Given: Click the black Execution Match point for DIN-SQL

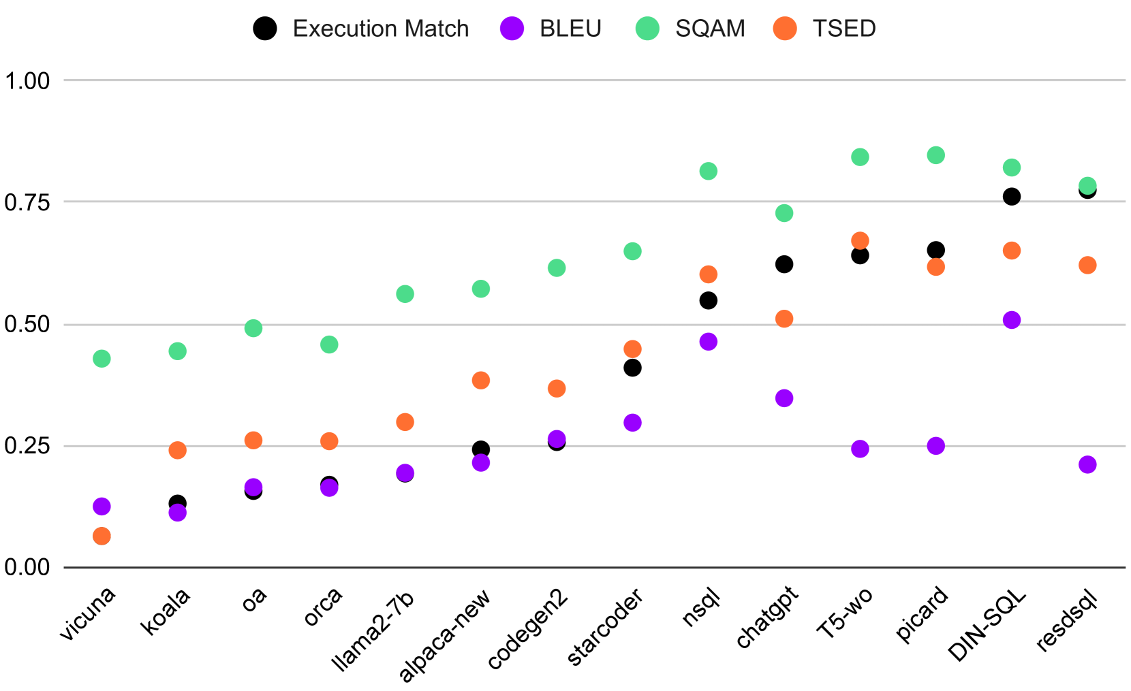Looking at the screenshot, I should [x=1012, y=197].
